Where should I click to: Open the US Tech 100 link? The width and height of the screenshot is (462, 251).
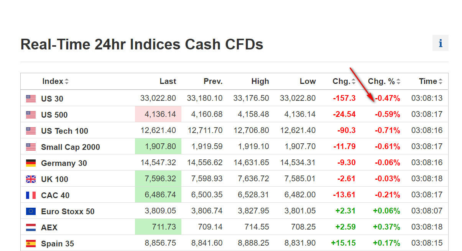(64, 131)
